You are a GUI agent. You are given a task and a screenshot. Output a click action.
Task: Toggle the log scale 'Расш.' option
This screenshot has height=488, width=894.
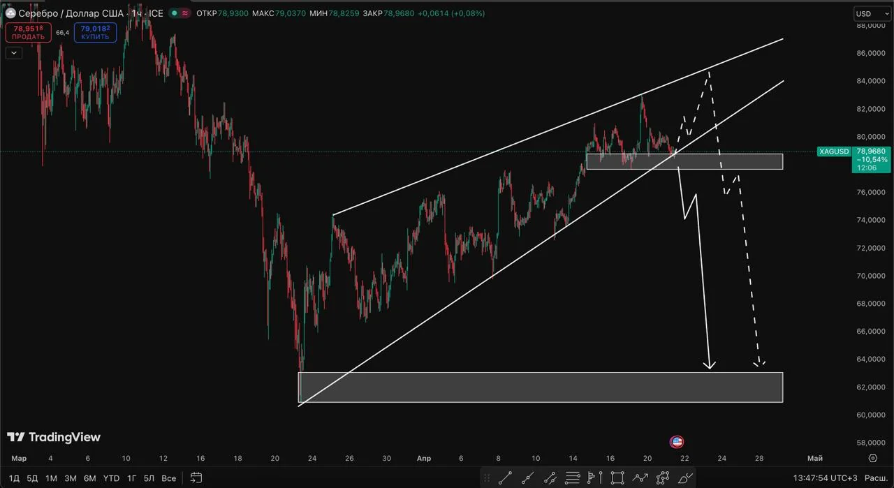tap(875, 478)
